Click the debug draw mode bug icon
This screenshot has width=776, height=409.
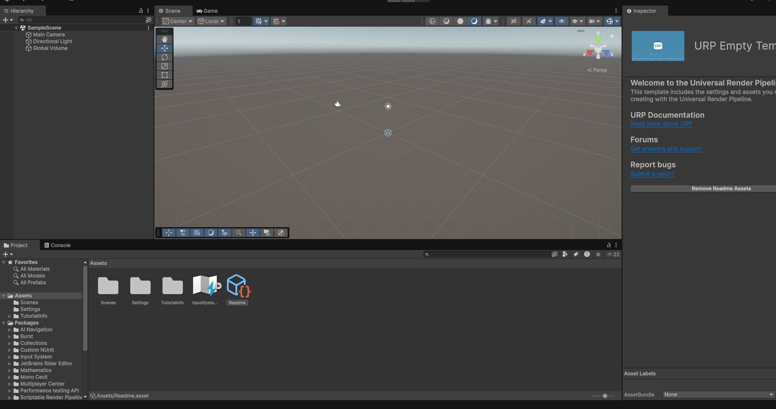[x=488, y=21]
